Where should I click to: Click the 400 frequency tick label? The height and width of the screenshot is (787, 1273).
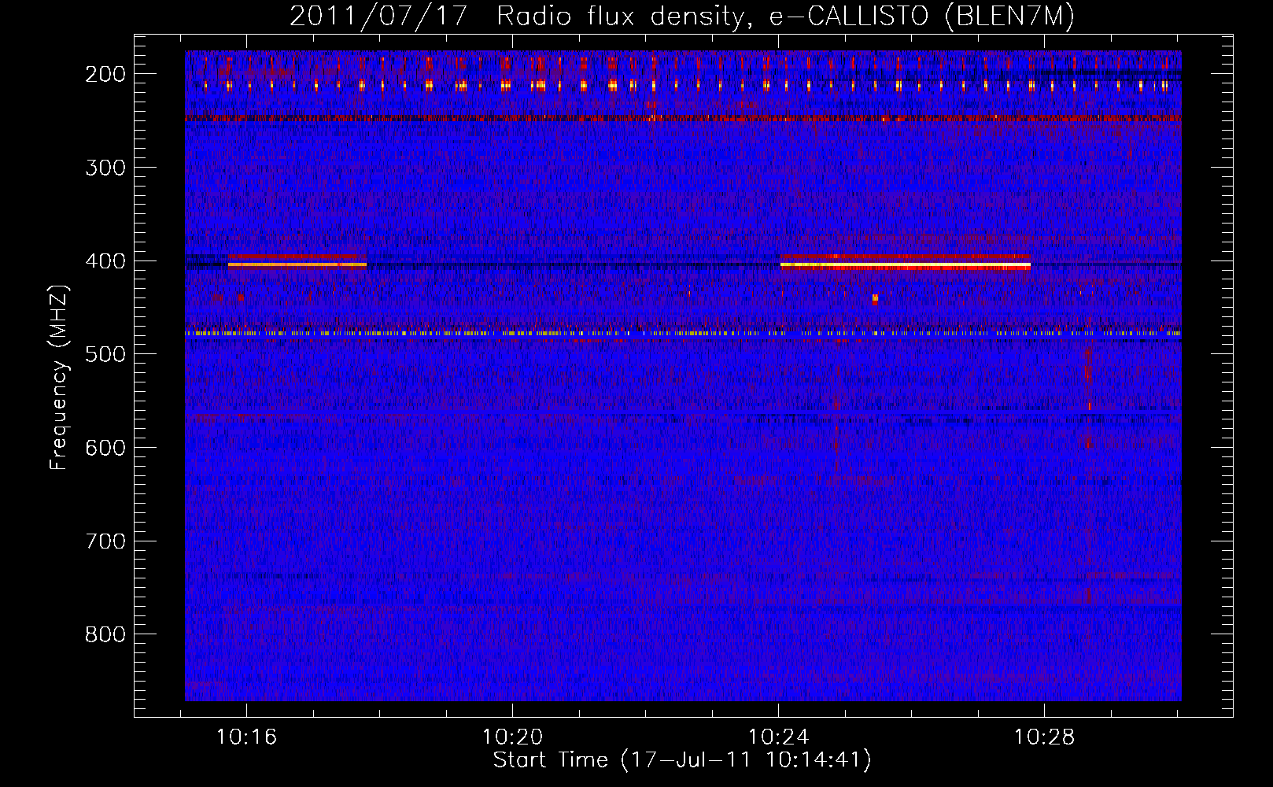(105, 261)
